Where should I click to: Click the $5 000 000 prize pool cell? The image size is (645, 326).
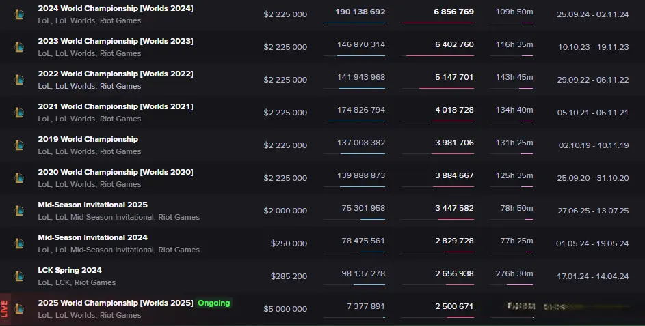tap(285, 309)
